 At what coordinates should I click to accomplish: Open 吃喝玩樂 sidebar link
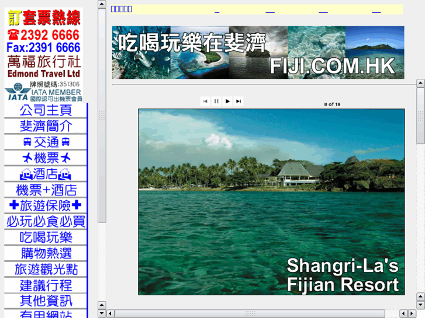(x=46, y=237)
